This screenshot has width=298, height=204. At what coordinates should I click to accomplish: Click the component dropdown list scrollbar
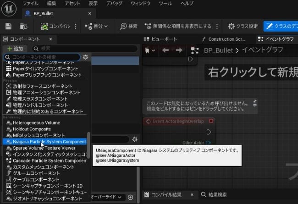tap(88, 145)
